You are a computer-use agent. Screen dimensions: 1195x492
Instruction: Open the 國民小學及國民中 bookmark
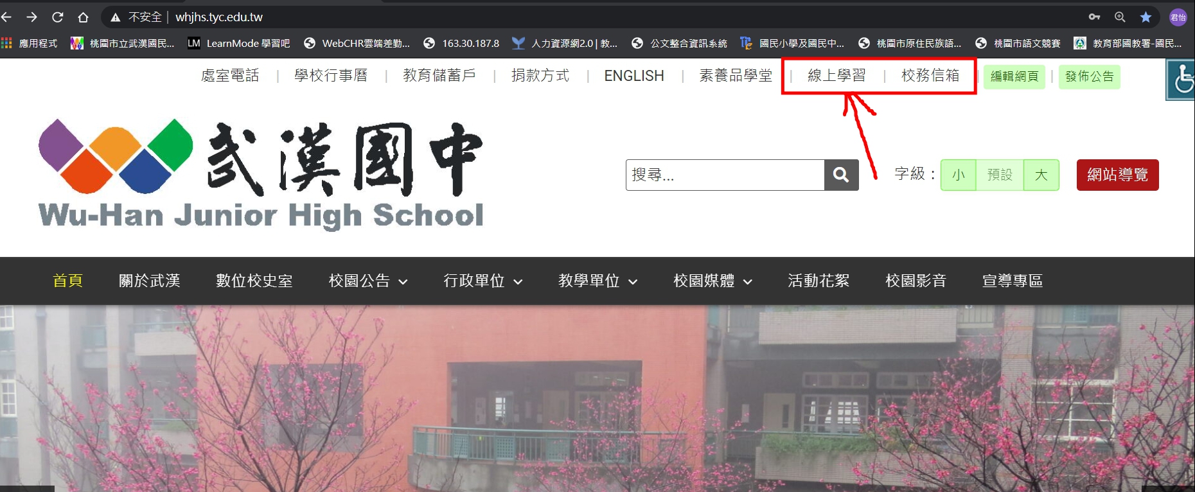792,43
